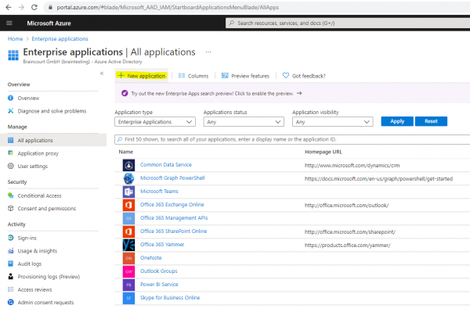Reload the page with browser refresh icon
Image resolution: width=470 pixels, height=312 pixels.
click(34, 7)
